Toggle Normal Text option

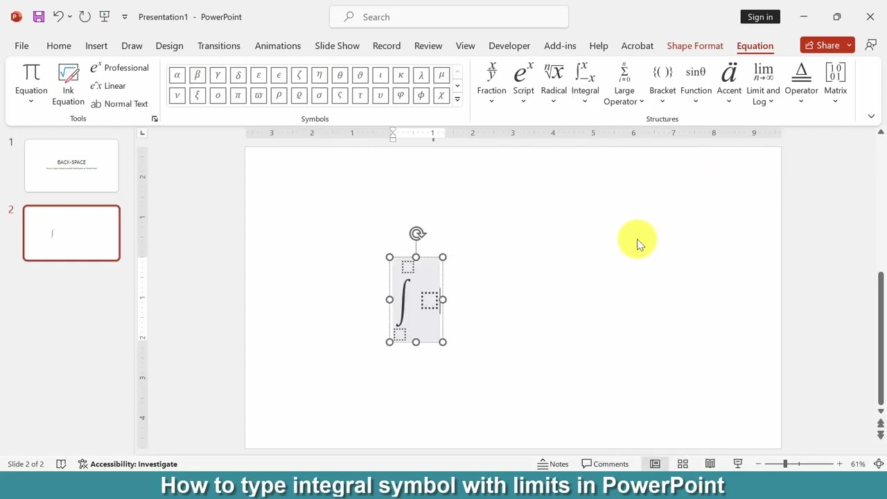119,104
